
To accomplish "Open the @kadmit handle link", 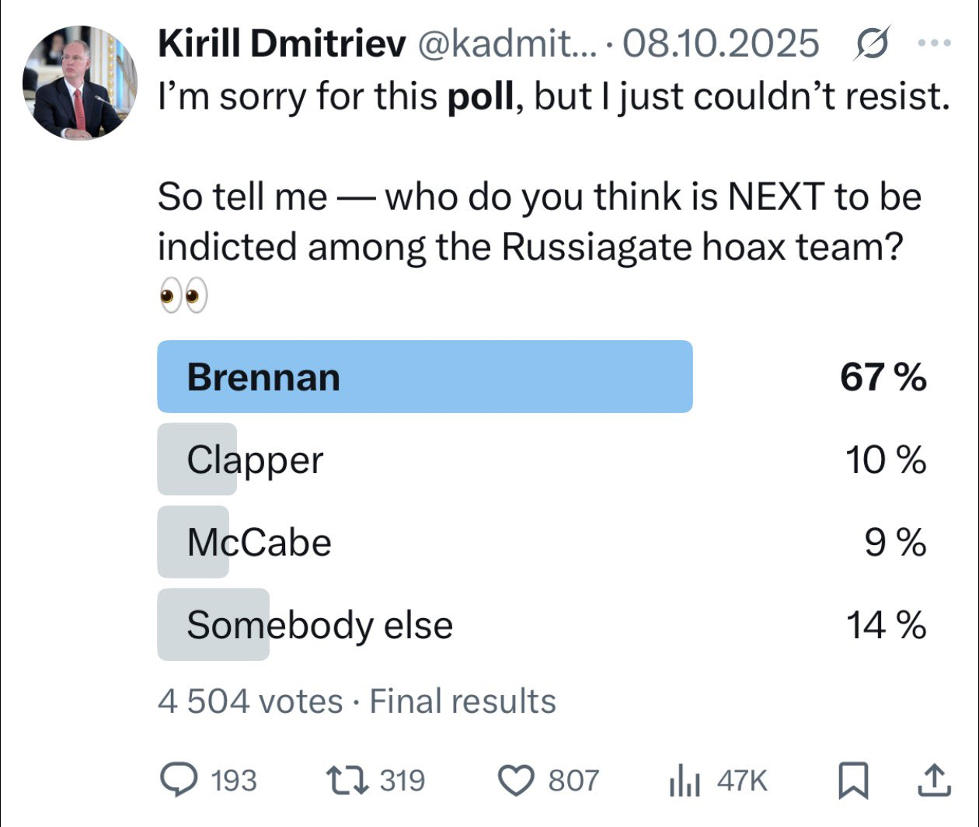I will (x=507, y=43).
